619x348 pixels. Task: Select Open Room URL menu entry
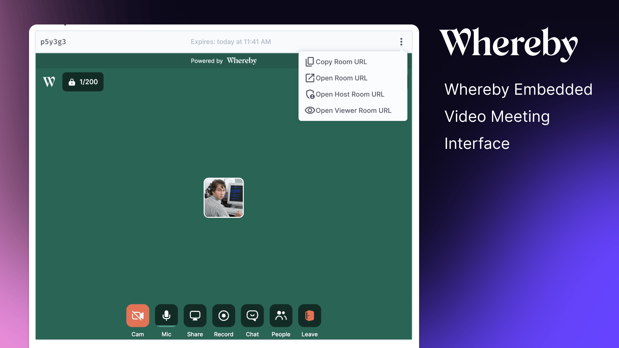[x=353, y=78]
